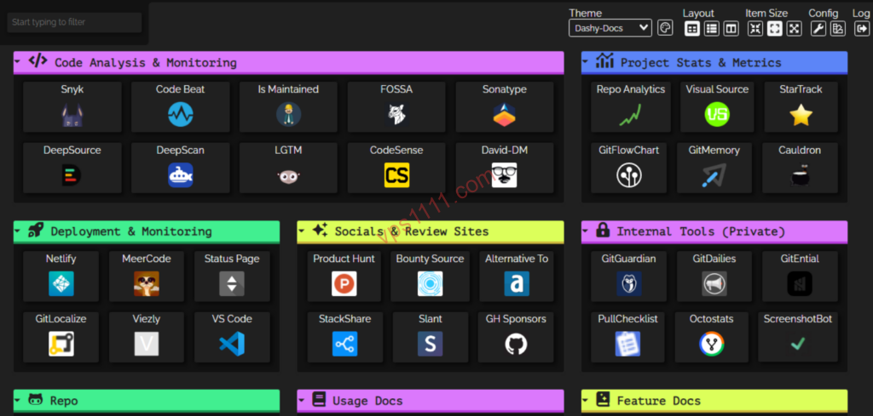The width and height of the screenshot is (873, 416).
Task: Open the Sonatype tile
Action: pos(505,106)
